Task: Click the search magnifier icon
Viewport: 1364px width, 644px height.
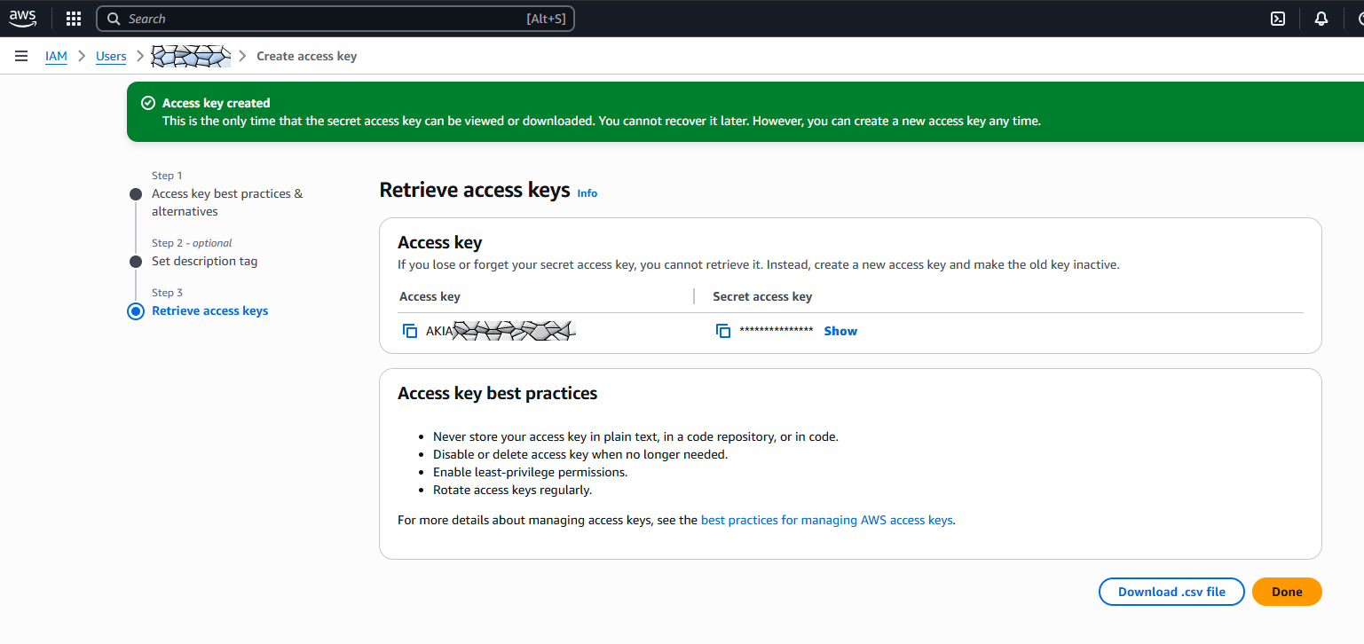Action: click(114, 19)
